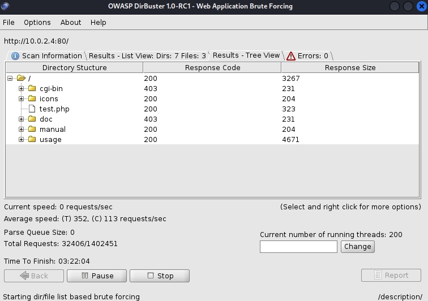Click the usage folder icon
This screenshot has height=301, width=428.
[32, 140]
